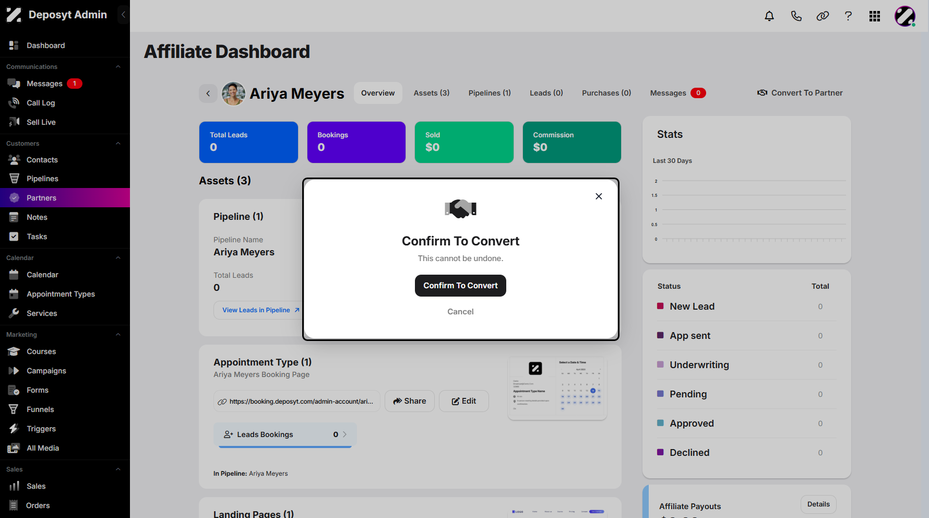
Task: Expand the Leads Bookings row
Action: click(285, 434)
